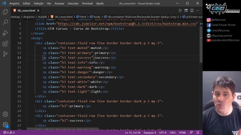Click YouTube youtube.com/cfbcursos text
Image resolution: width=241 pixels, height=135 pixels.
pos(225,40)
